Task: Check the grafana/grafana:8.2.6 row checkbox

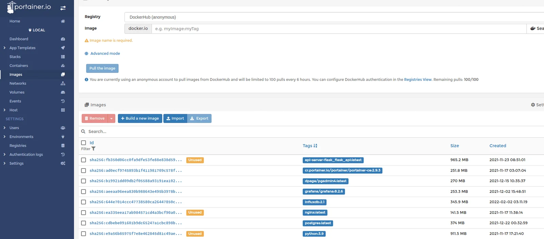Action: tap(84, 192)
